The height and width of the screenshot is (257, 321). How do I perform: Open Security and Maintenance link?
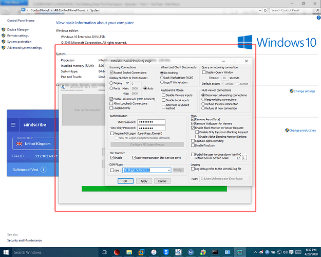[24, 241]
